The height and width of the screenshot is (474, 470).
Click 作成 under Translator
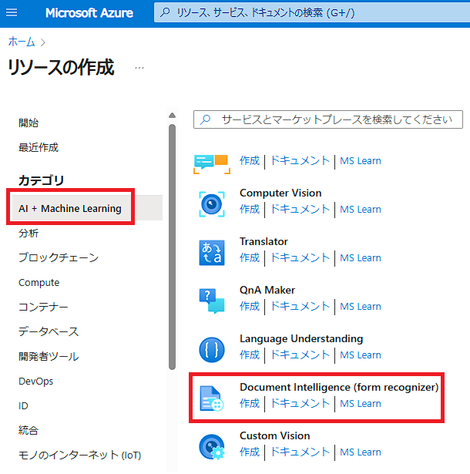(250, 258)
